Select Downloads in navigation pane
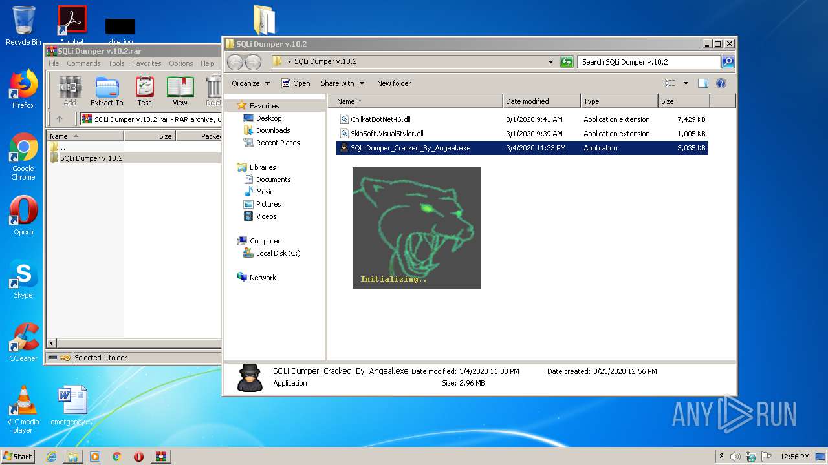The height and width of the screenshot is (465, 828). click(272, 130)
